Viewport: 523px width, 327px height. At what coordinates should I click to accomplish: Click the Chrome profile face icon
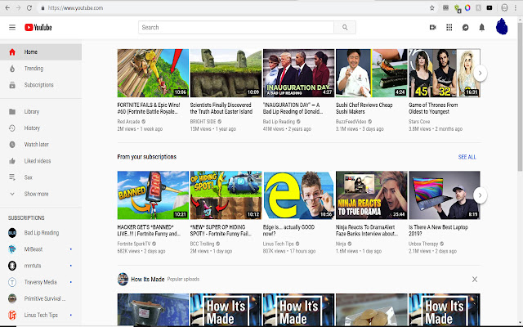point(504,7)
